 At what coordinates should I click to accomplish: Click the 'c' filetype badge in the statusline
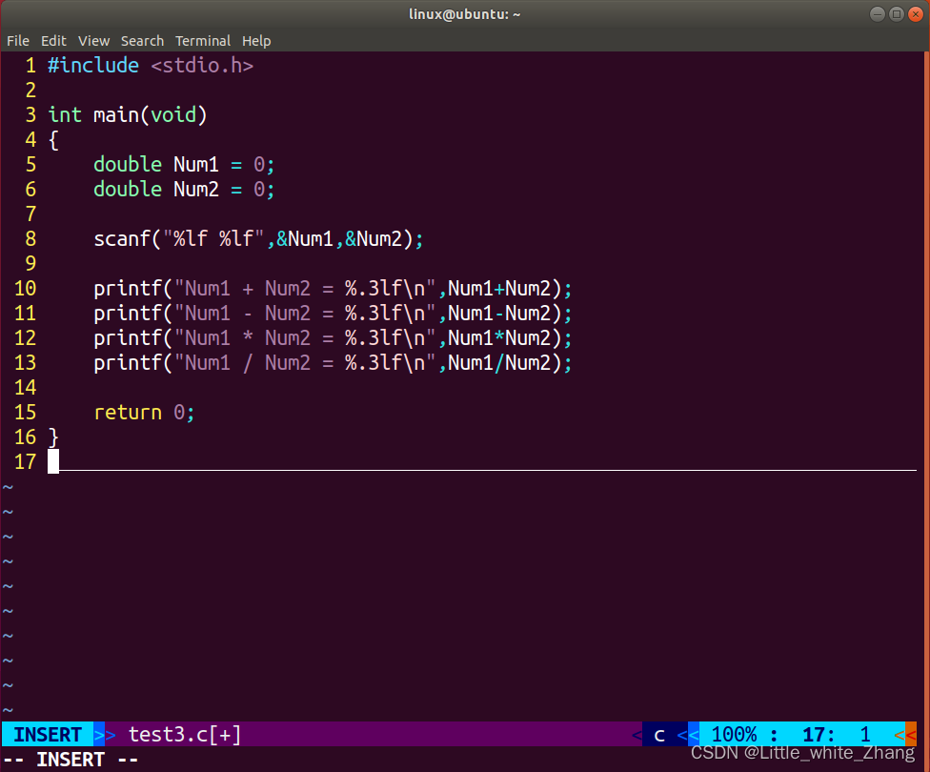tap(658, 734)
